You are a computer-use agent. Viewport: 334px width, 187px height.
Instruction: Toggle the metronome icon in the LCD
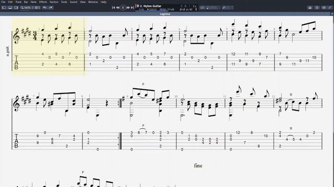185,6
